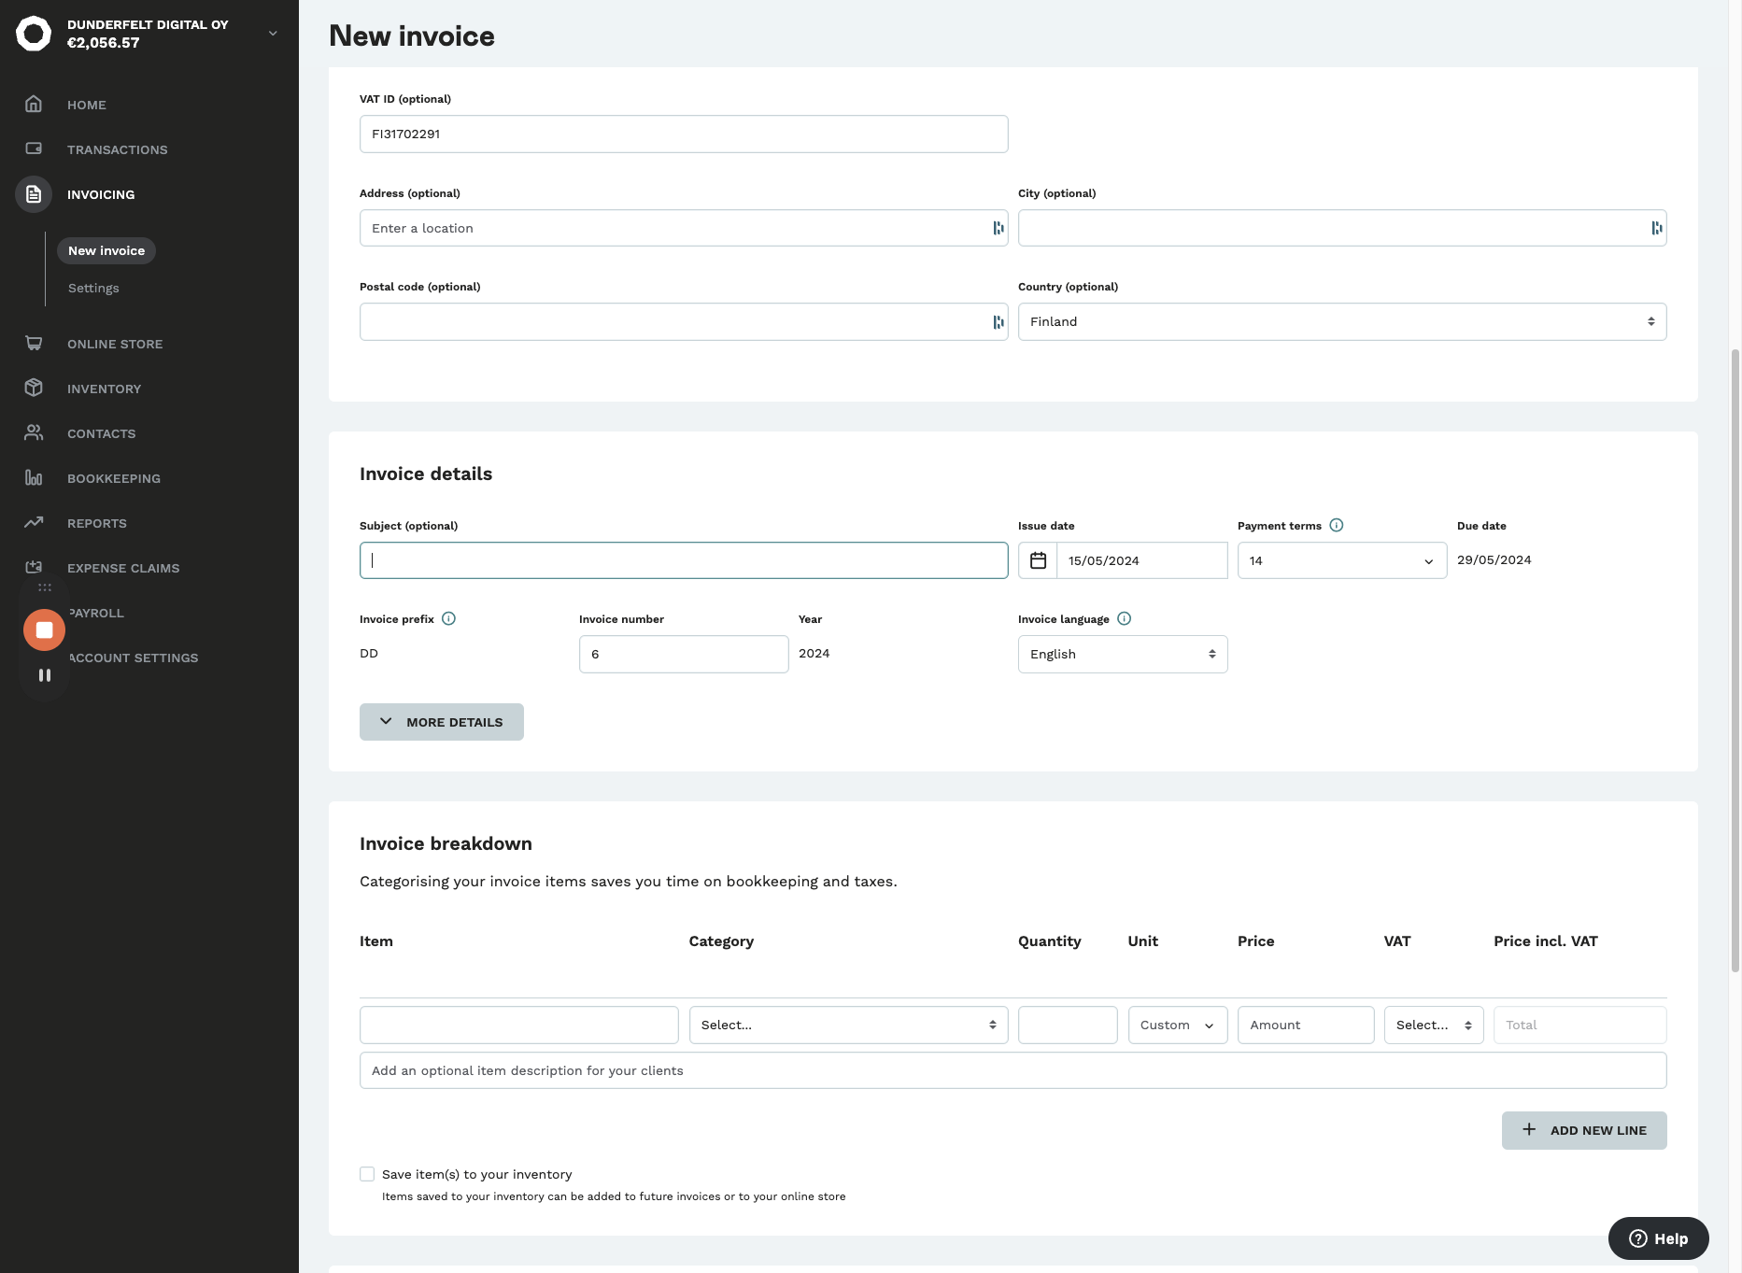
Task: Open the Unit dropdown showing Custom
Action: (x=1178, y=1025)
